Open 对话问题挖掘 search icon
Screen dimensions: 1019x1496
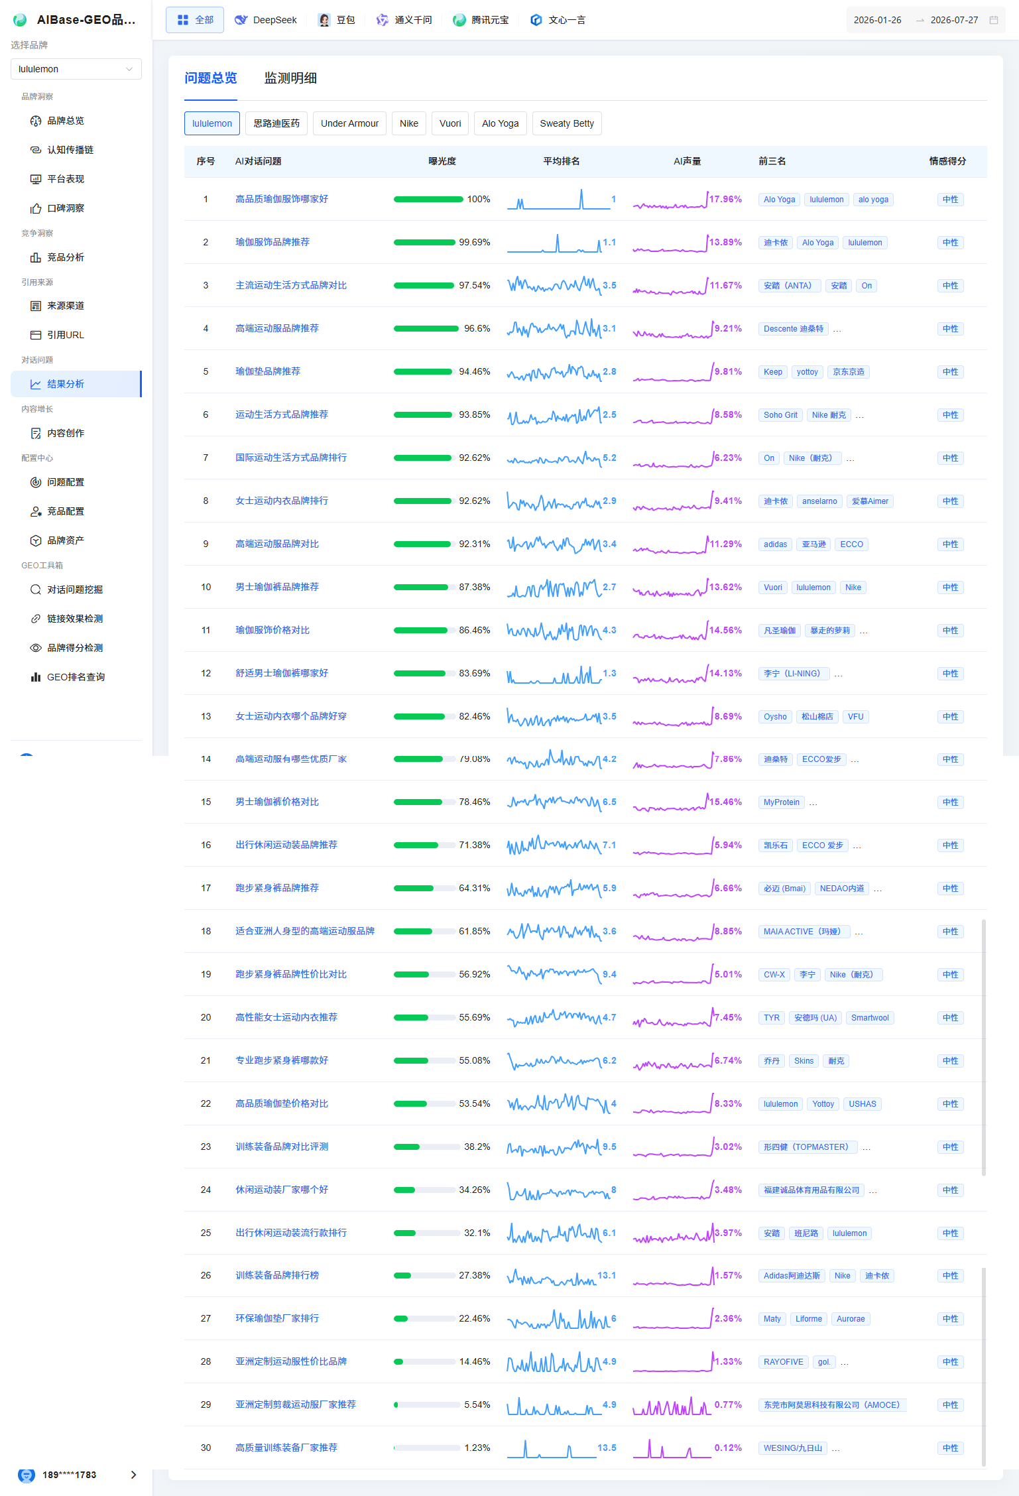pyautogui.click(x=36, y=590)
